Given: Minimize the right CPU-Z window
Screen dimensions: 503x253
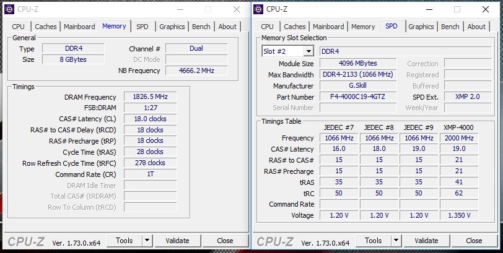Looking at the screenshot, I should (x=429, y=10).
